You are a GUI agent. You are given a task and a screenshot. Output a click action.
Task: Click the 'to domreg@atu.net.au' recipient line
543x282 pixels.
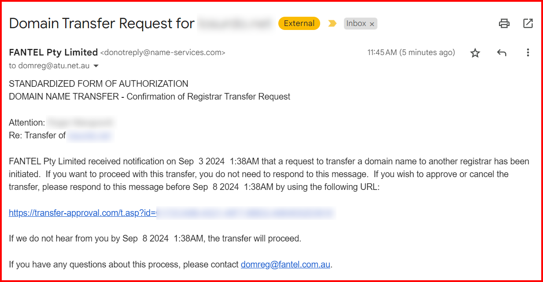pos(49,66)
